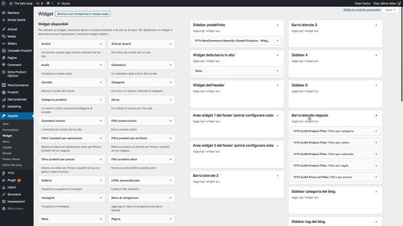Screen dimensions: 403x226
Task: Click Riduci menu collapse icon
Action: (x=4, y=208)
